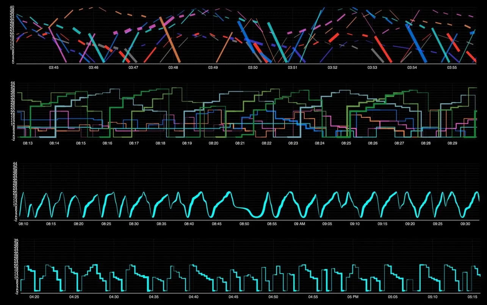The height and width of the screenshot is (305, 487).
Task: Select the 08:27 tick label
Action: pyautogui.click(x=399, y=143)
